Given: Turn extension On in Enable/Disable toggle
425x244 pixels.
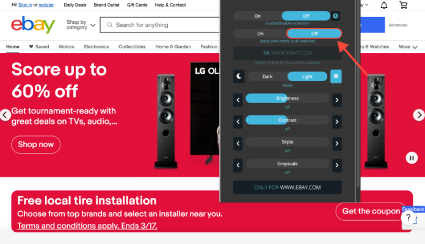Looking at the screenshot, I should click(258, 16).
